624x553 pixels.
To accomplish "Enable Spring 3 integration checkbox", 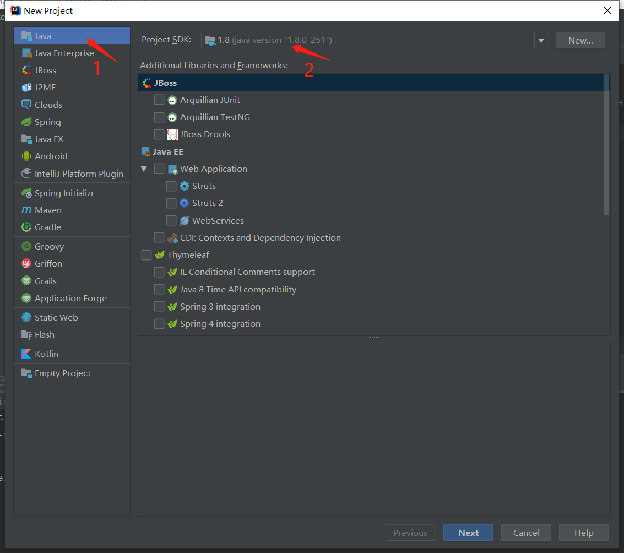I will click(x=159, y=306).
